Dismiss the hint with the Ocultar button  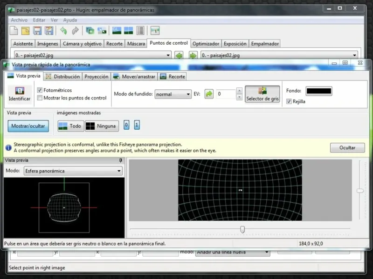[x=347, y=147]
